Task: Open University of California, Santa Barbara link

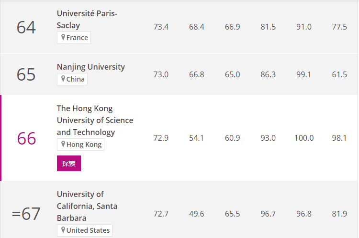Action: pos(87,206)
